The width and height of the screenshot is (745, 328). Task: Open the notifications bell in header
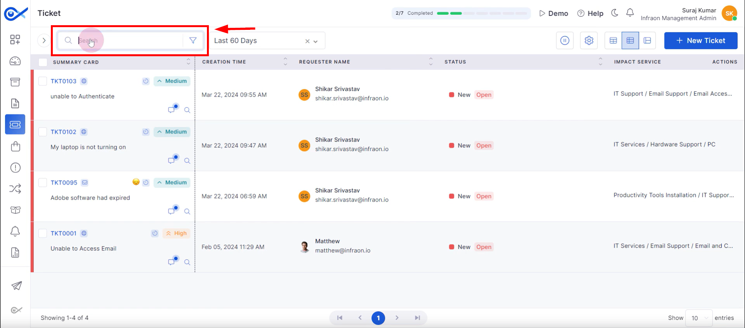pos(630,13)
